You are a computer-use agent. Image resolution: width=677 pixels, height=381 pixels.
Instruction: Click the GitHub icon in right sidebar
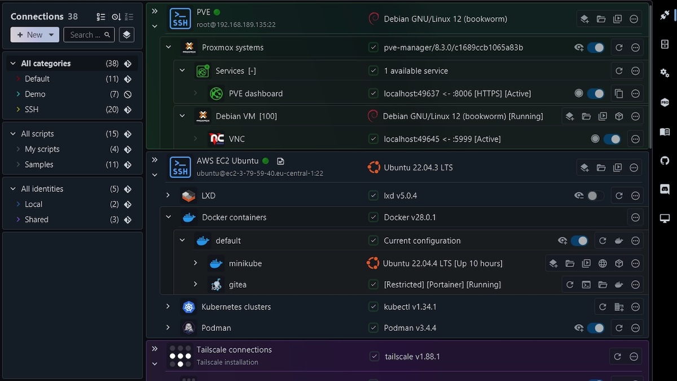pos(665,161)
